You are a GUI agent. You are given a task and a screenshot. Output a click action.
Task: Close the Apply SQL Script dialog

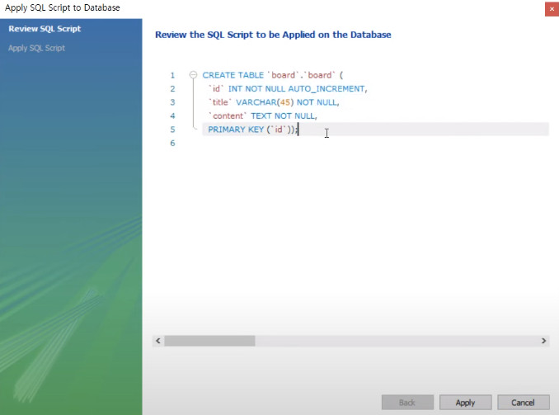click(x=552, y=9)
